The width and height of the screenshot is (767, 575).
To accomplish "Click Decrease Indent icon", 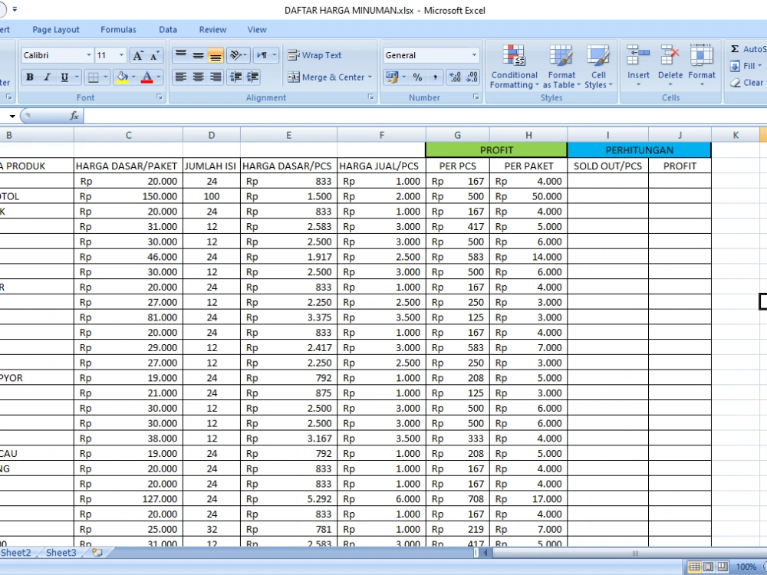I will pos(235,77).
